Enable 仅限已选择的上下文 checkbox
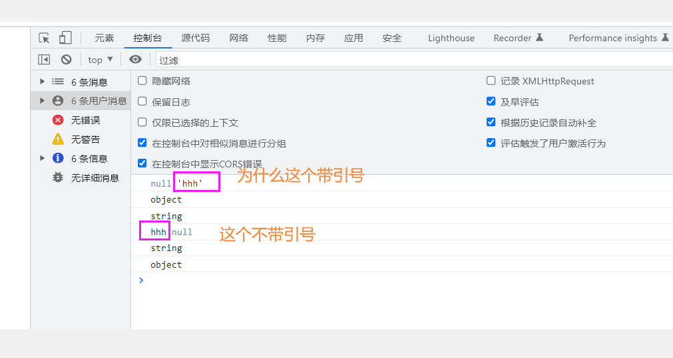This screenshot has width=673, height=358. point(142,122)
